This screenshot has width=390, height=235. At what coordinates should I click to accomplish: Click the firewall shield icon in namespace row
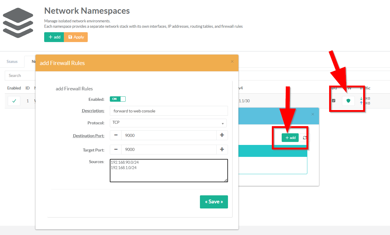click(x=348, y=101)
